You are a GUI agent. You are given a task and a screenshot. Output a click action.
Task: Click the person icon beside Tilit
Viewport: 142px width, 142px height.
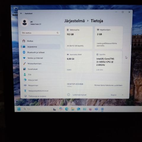click(25, 75)
